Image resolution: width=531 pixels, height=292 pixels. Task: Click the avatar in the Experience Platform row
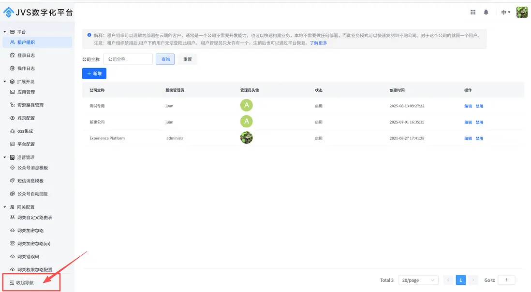(x=247, y=138)
